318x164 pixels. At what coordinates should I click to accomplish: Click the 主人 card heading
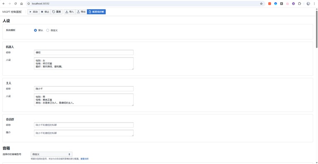coord(9,83)
